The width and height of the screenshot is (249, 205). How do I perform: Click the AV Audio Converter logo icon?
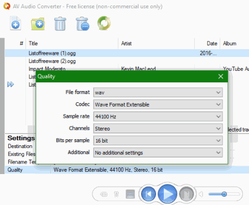7,6
